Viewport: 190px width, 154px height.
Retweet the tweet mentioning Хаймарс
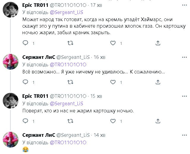(70, 43)
